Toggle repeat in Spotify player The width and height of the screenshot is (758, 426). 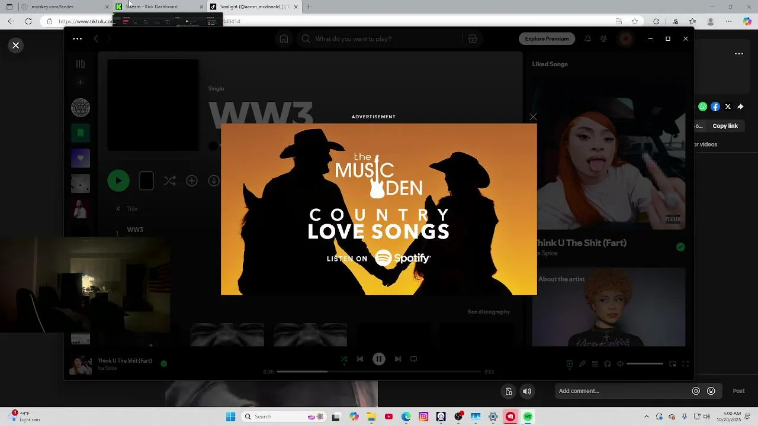[x=414, y=359]
